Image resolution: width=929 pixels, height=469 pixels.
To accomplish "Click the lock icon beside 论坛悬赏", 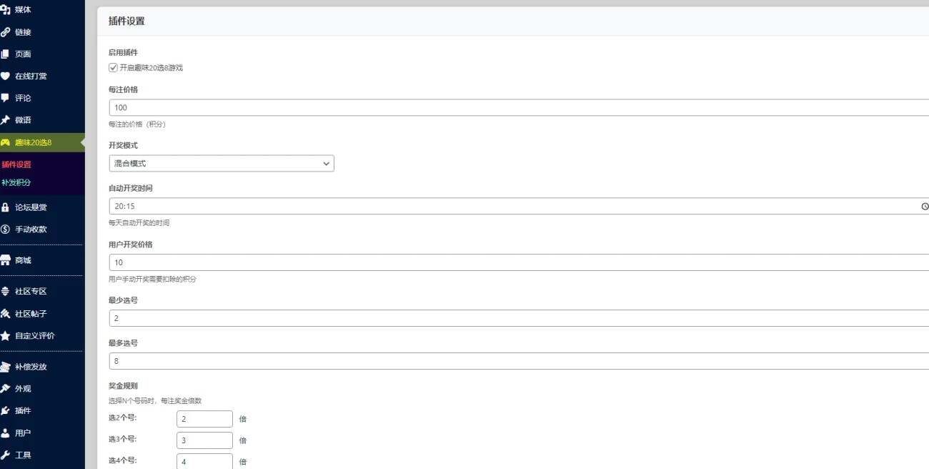I will pyautogui.click(x=5, y=207).
